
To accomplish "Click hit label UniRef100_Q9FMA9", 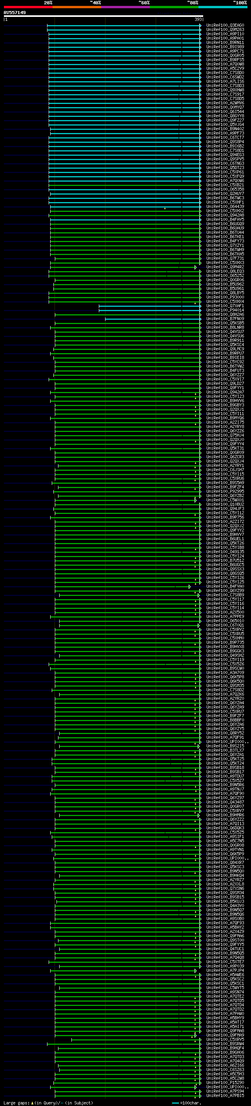I will [225, 1035].
